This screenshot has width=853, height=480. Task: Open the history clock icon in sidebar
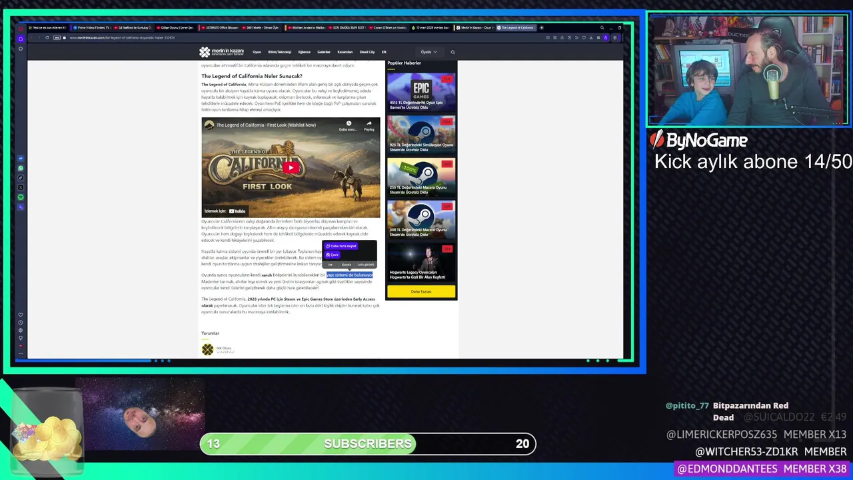pos(21,323)
